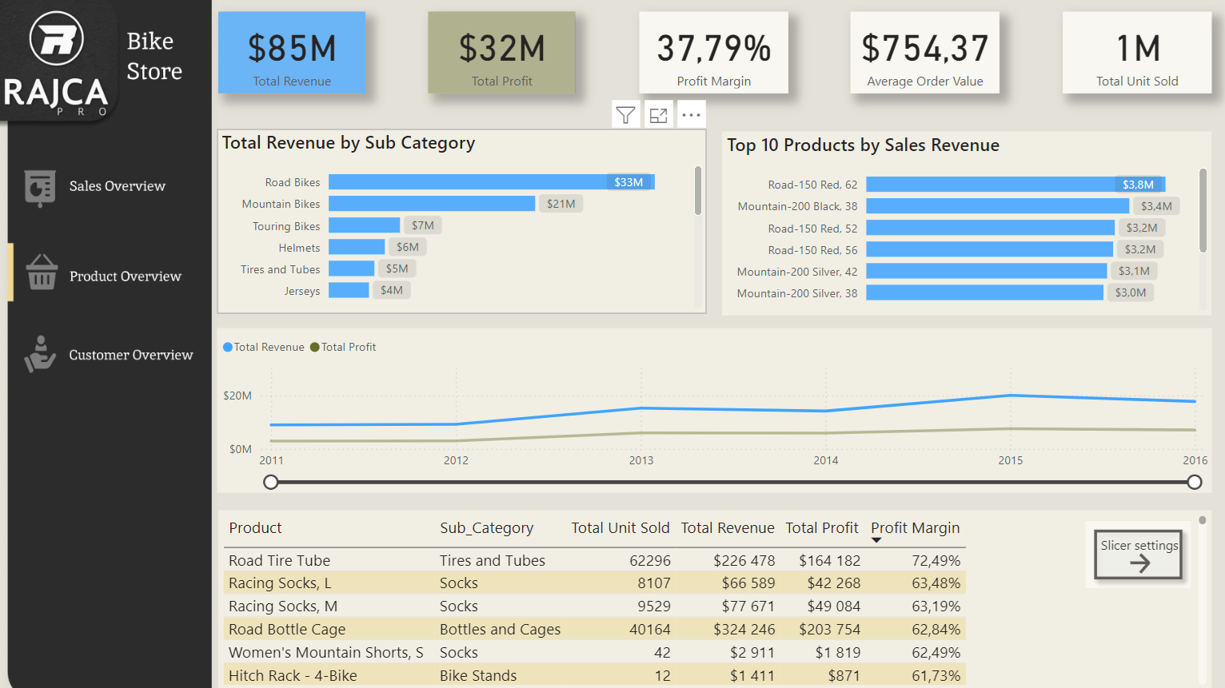
Task: Open focus mode icon on Sub Category chart
Action: [x=658, y=115]
